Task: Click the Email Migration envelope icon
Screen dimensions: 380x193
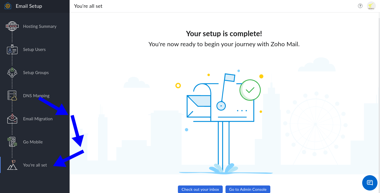Action: (x=12, y=119)
